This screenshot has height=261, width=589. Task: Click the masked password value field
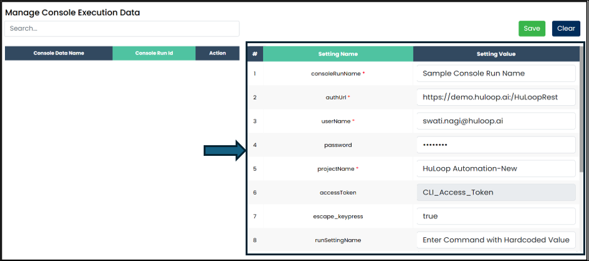pyautogui.click(x=495, y=145)
